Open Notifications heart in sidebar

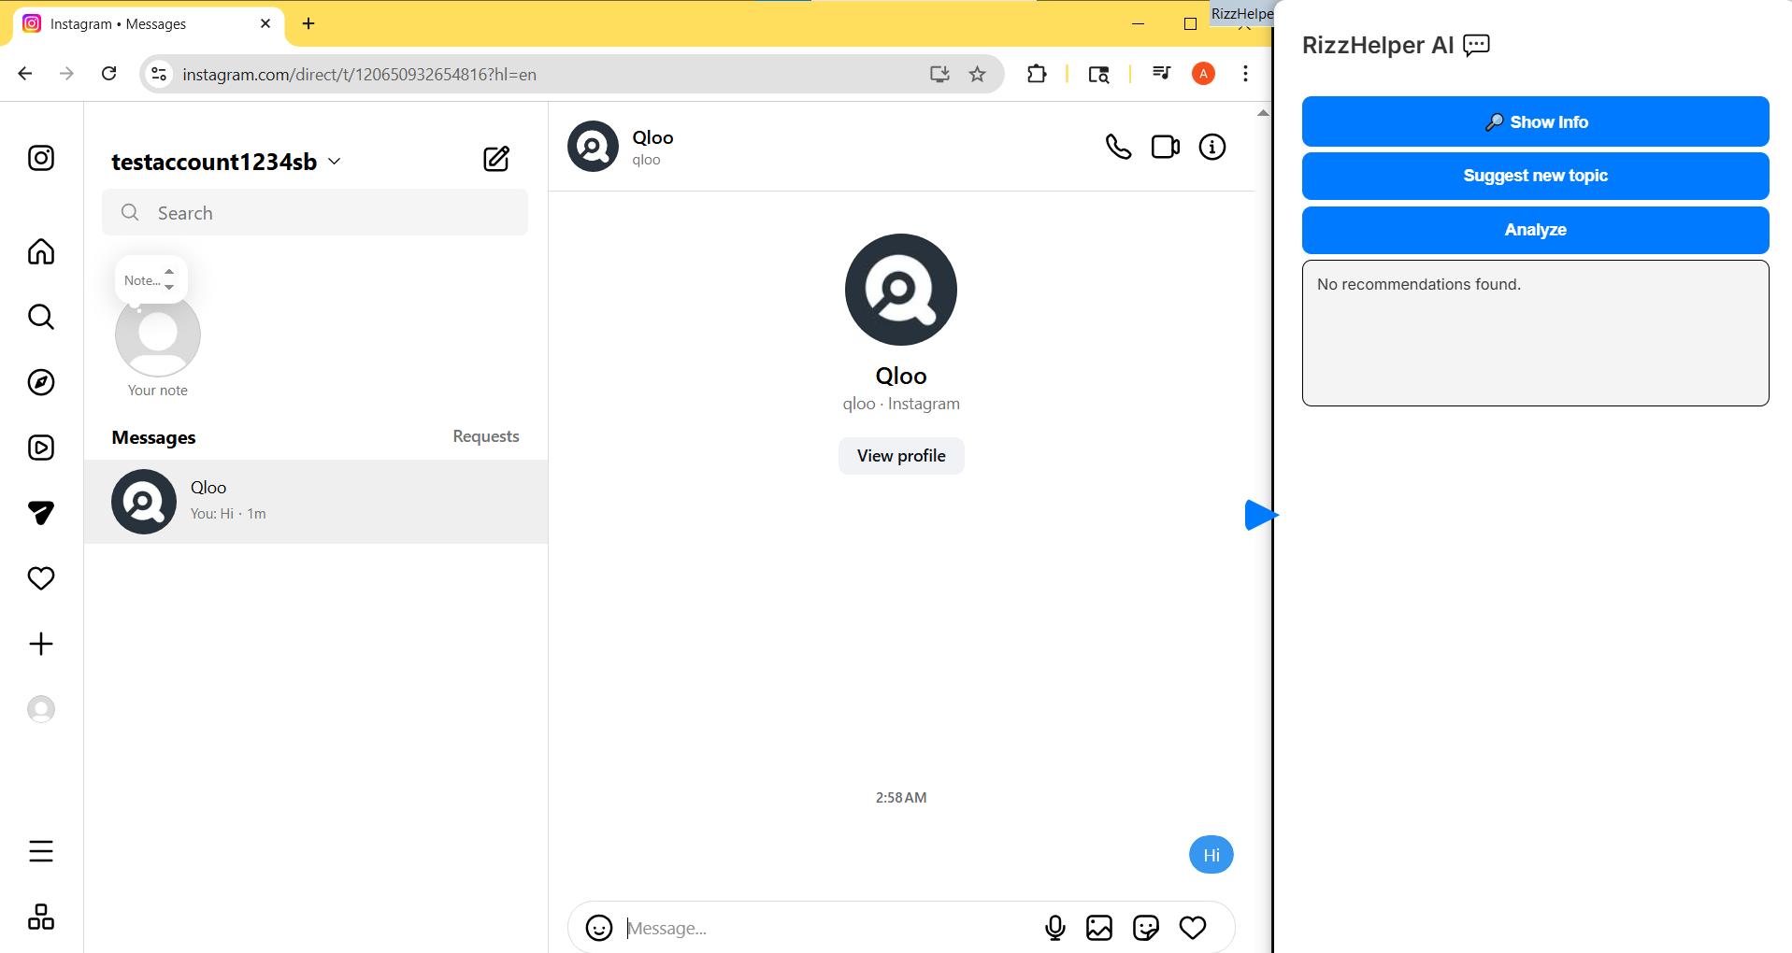(x=41, y=578)
